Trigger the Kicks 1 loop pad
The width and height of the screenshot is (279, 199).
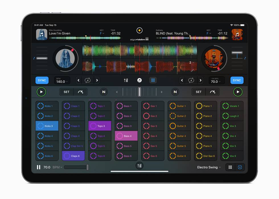coord(47,106)
